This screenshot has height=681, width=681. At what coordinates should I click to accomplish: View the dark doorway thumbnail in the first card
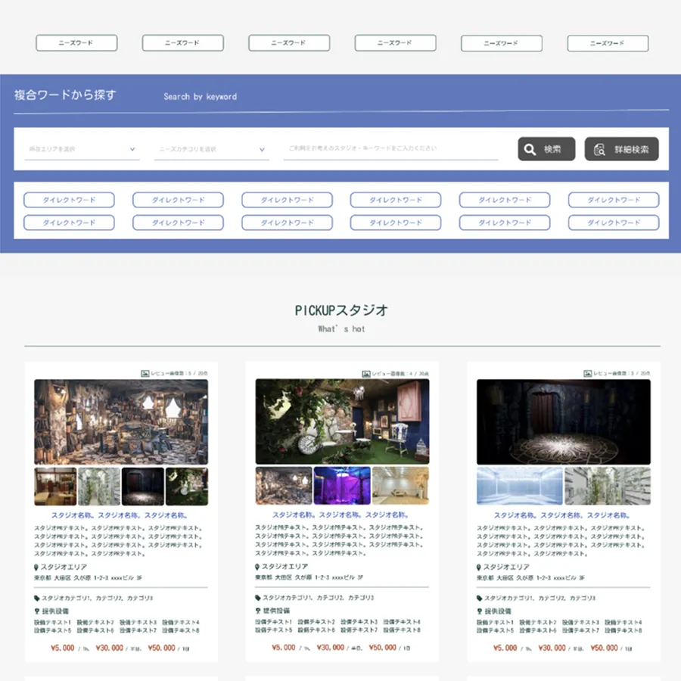143,486
